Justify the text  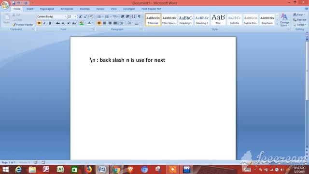pos(115,23)
